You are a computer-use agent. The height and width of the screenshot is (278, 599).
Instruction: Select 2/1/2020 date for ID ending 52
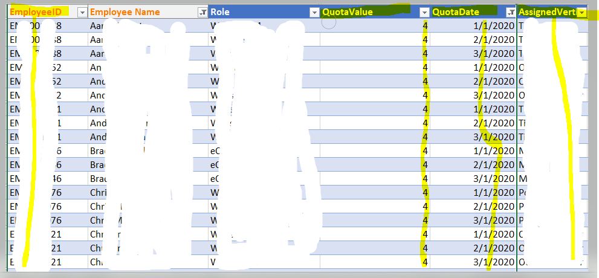(x=495, y=82)
